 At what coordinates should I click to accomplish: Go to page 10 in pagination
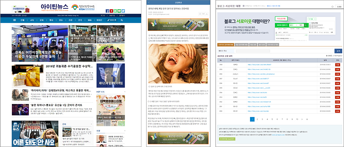pyautogui.click(x=297, y=119)
